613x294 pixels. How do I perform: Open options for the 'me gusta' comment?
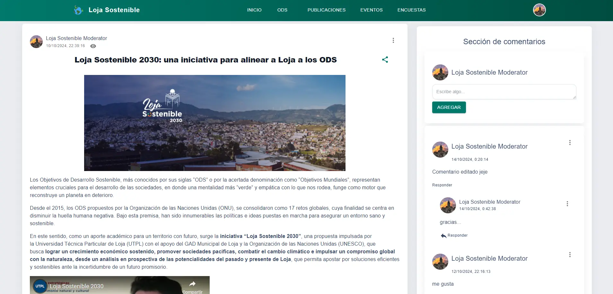[570, 254]
